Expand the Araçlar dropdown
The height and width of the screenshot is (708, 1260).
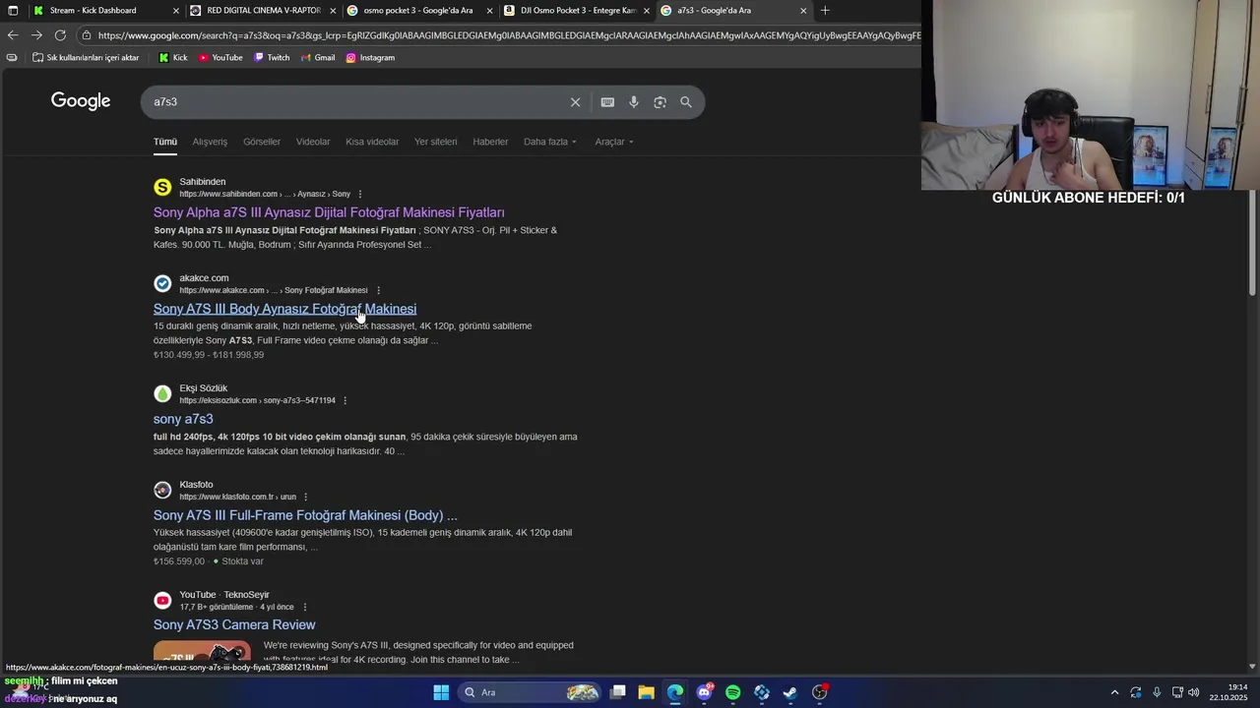614,142
